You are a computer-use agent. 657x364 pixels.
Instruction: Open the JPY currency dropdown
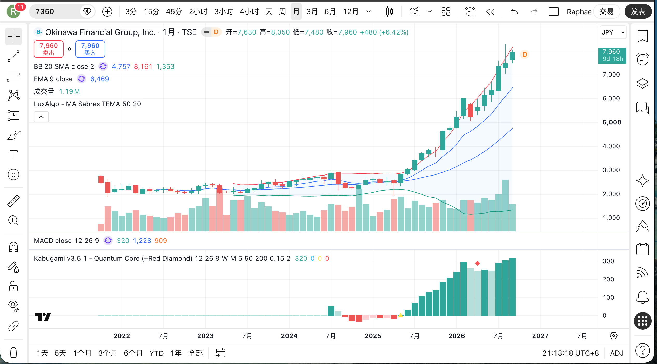coord(613,32)
